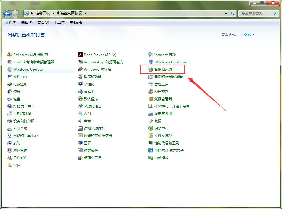Open the 轻松访问中心 icon

coord(9,106)
